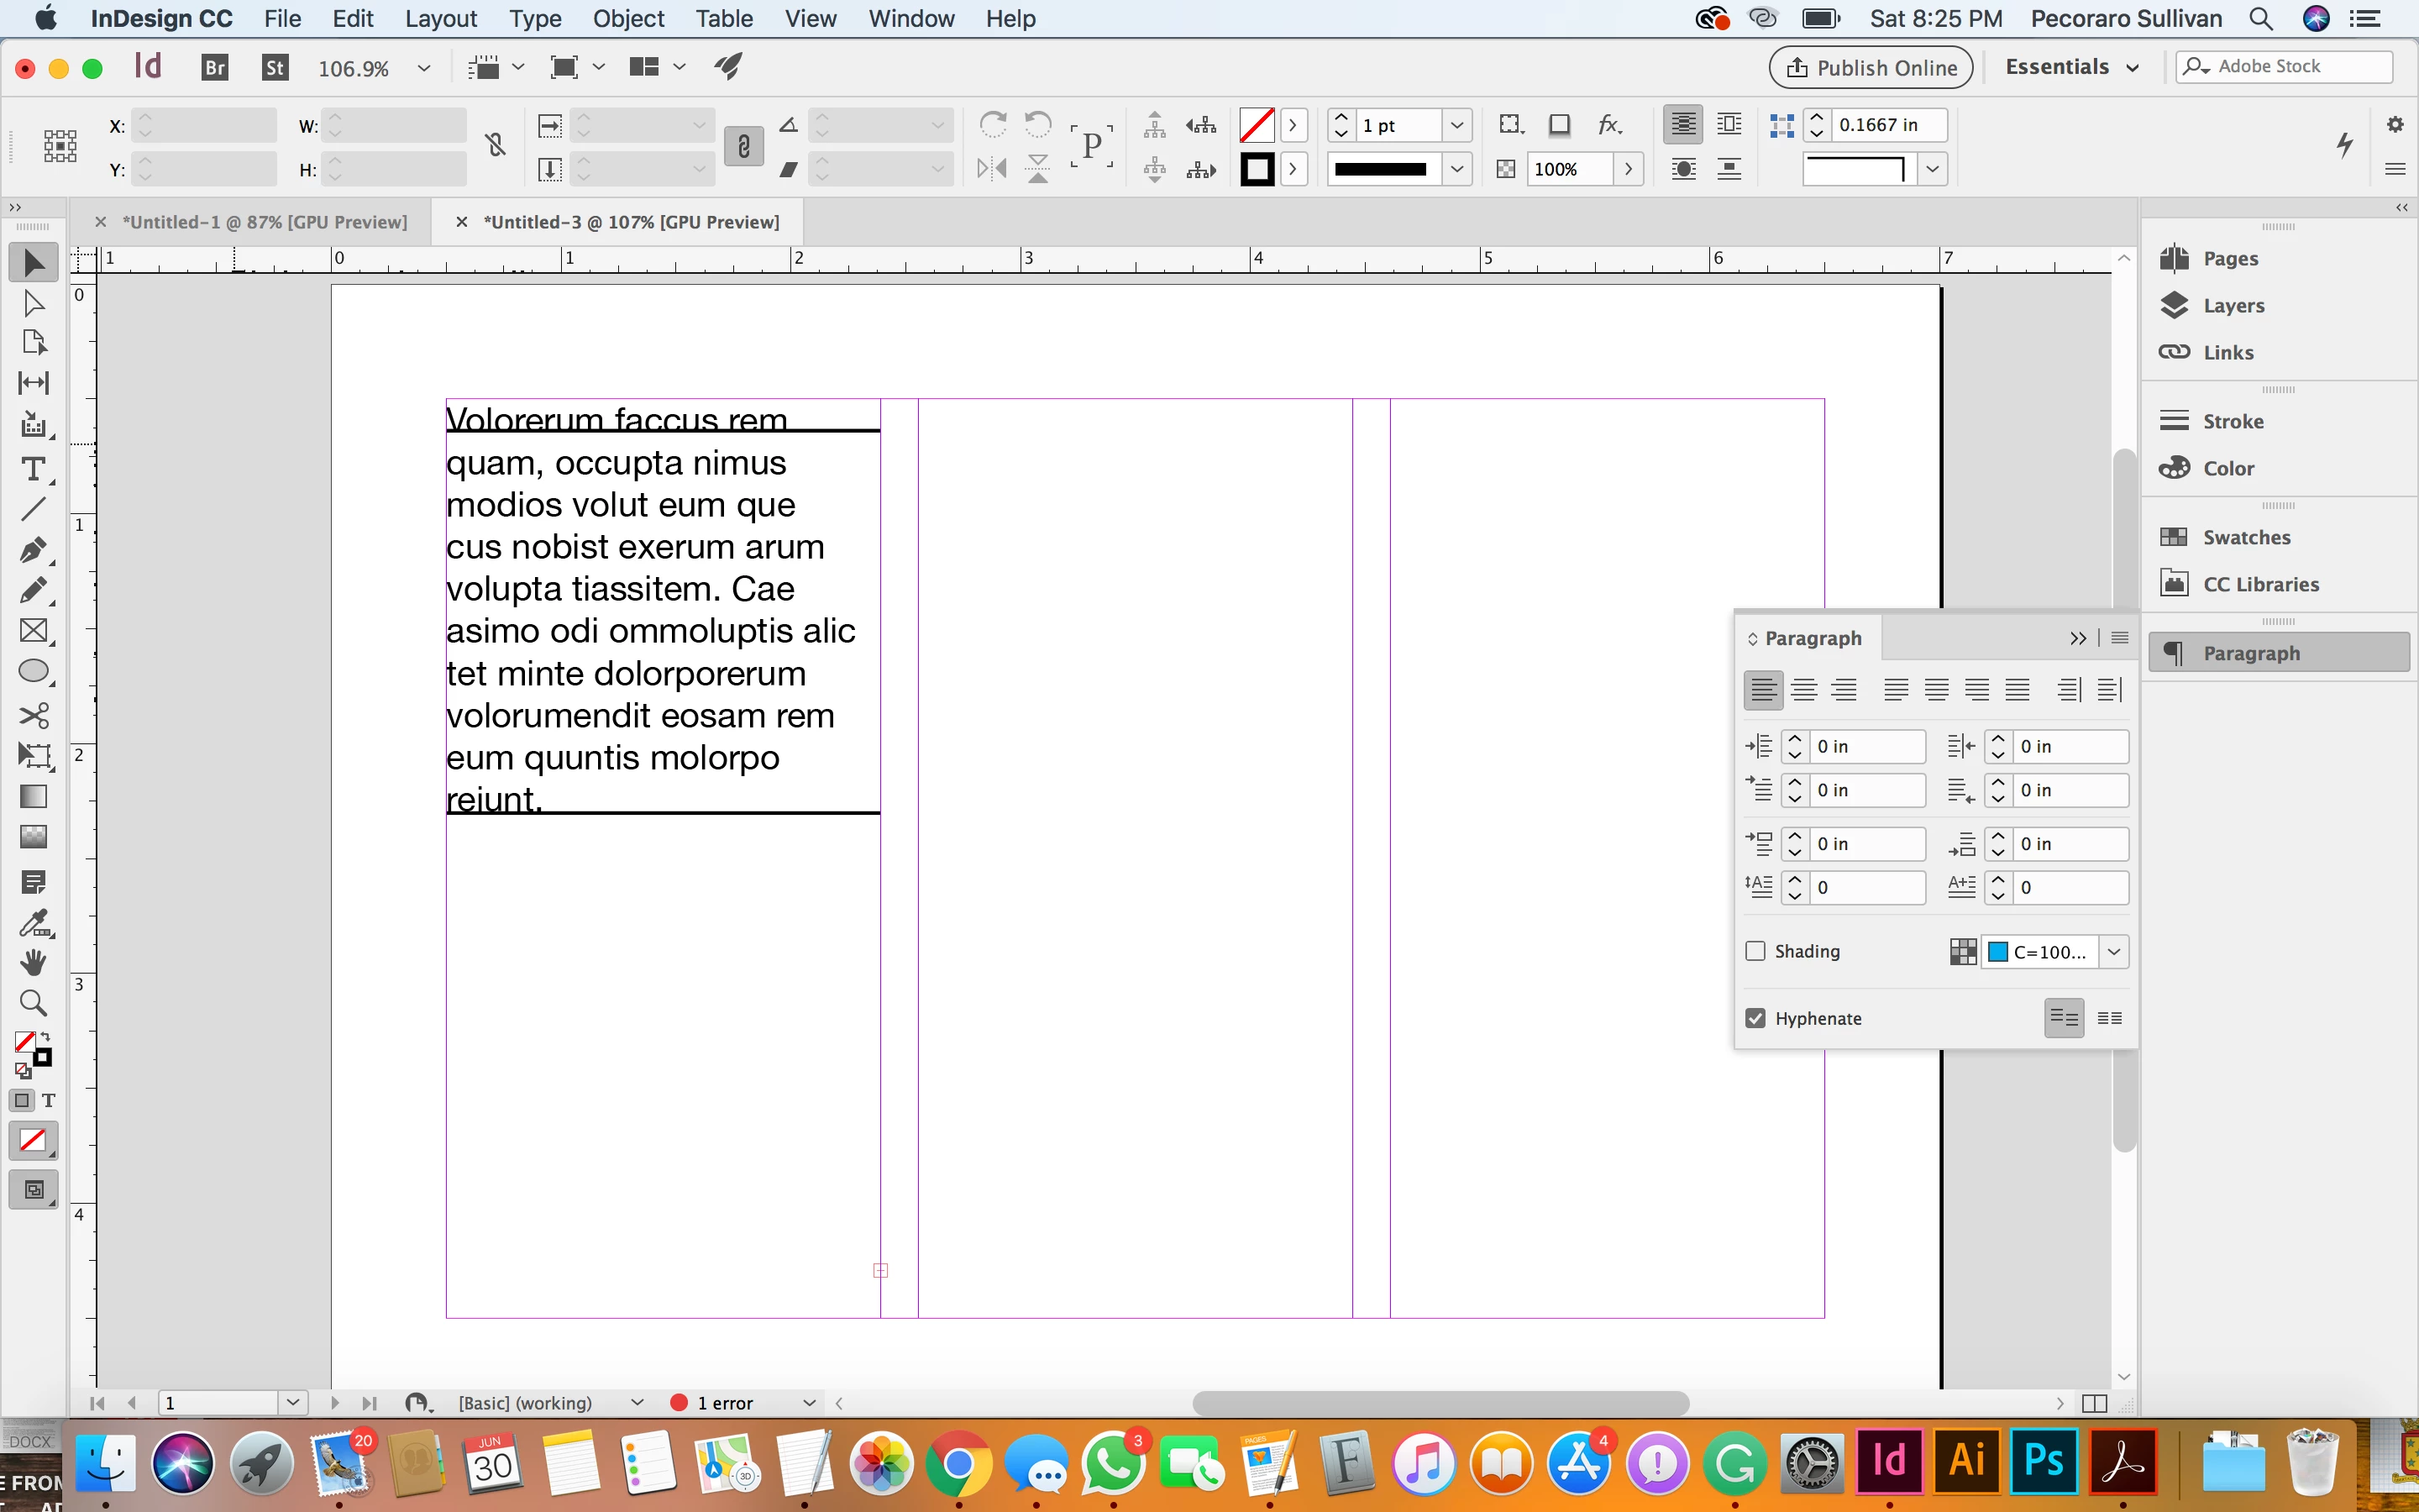Image resolution: width=2419 pixels, height=1512 pixels.
Task: Choose the Scissors tool
Action: pyautogui.click(x=33, y=715)
